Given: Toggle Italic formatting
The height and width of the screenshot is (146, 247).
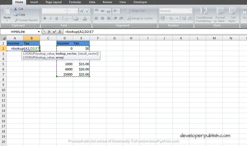Looking at the screenshot, I should coord(51,18).
